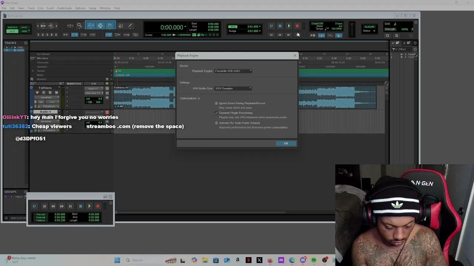Toggle Pre-roll in floating transport

(x=40, y=215)
